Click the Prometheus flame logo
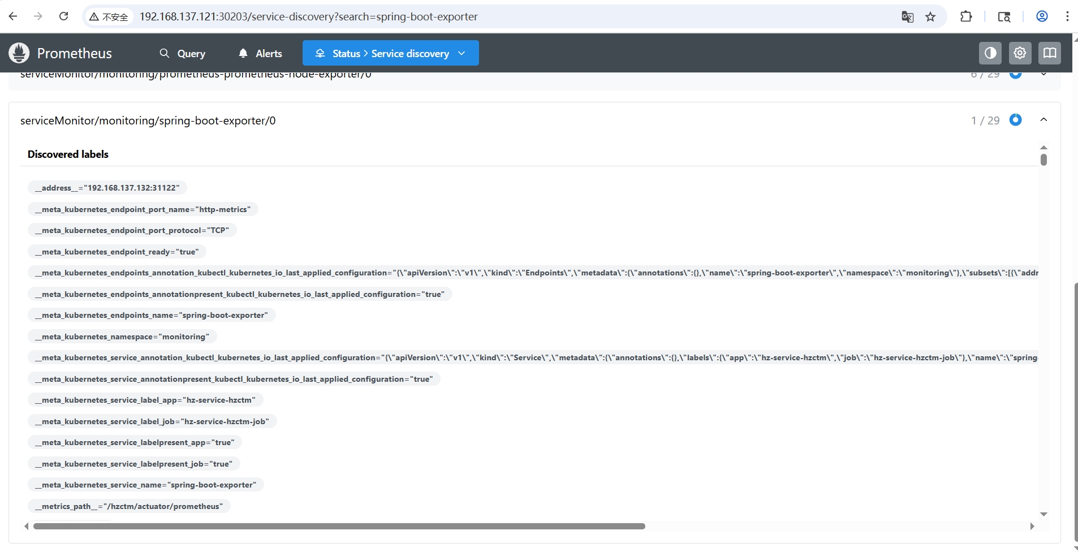1078x552 pixels. click(x=19, y=53)
